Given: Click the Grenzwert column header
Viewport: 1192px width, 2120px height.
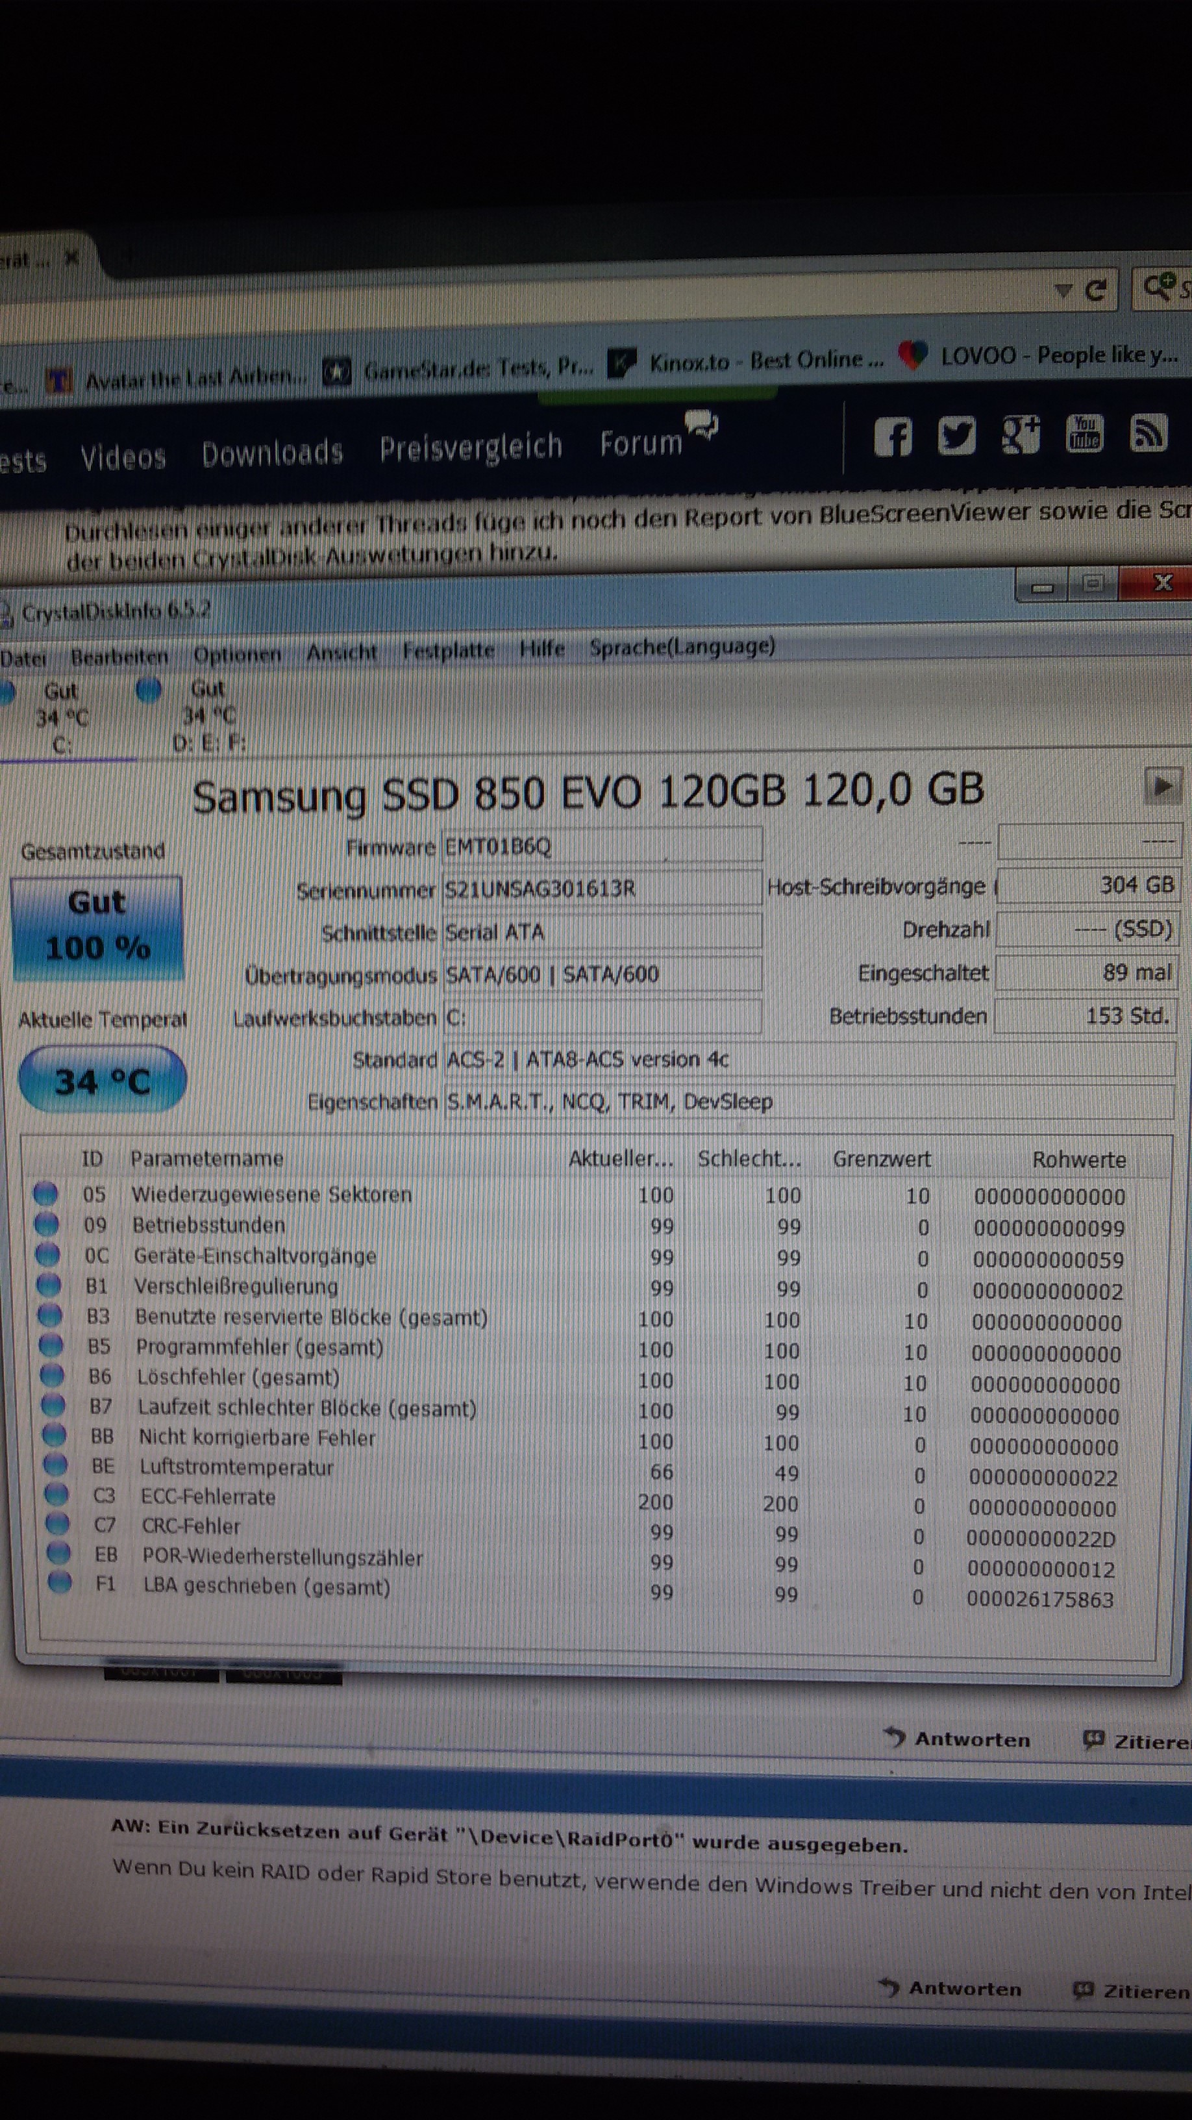Looking at the screenshot, I should point(882,1159).
